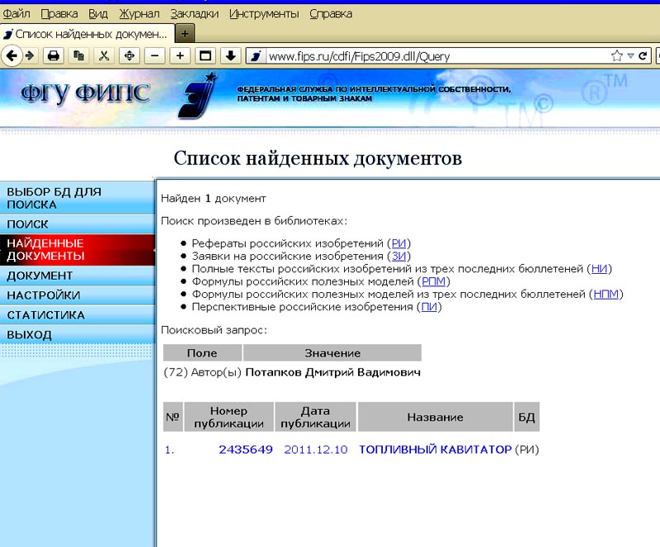Viewport: 660px width, 547px height.
Task: Open publication number 2435649
Action: click(x=246, y=450)
